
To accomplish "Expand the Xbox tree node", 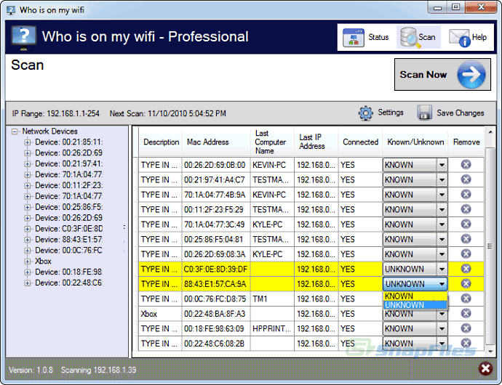I will 28,262.
